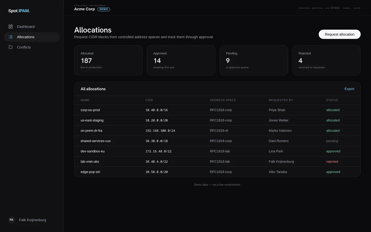The image size is (371, 232).
Task: Click the All allocations heading
Action: pyautogui.click(x=93, y=89)
